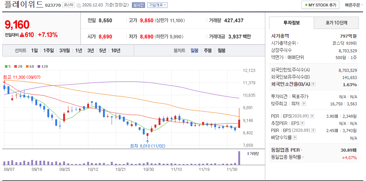
Task: Click the 10/30 date label on chart axis
Action: tap(148, 169)
